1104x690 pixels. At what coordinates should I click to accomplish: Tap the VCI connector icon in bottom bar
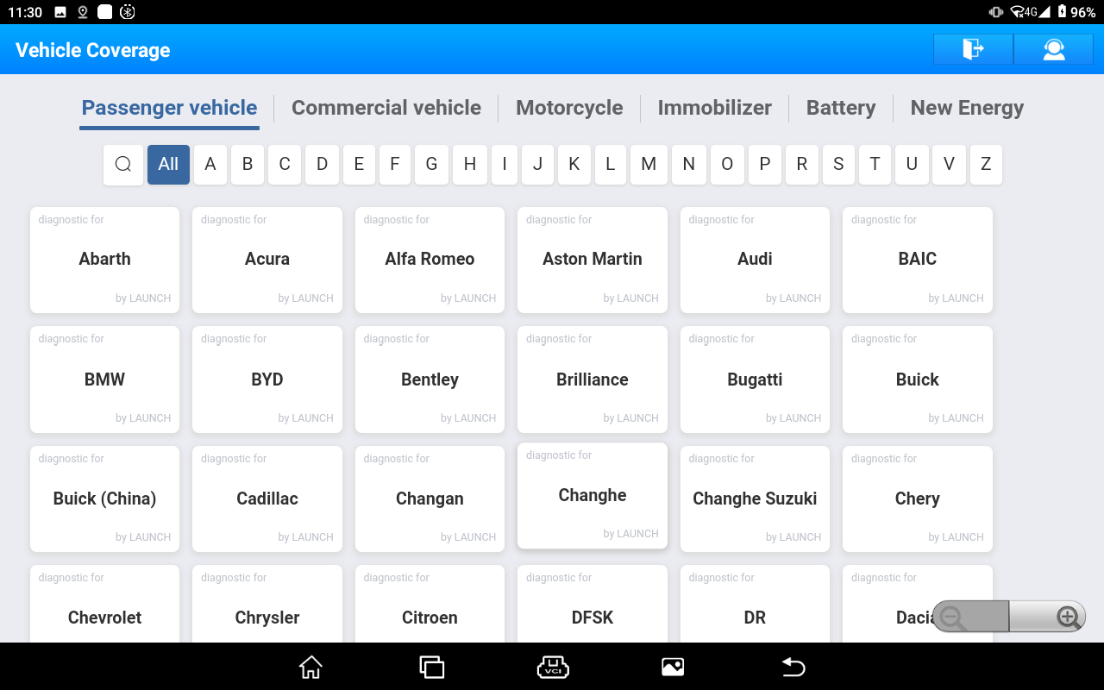(553, 667)
